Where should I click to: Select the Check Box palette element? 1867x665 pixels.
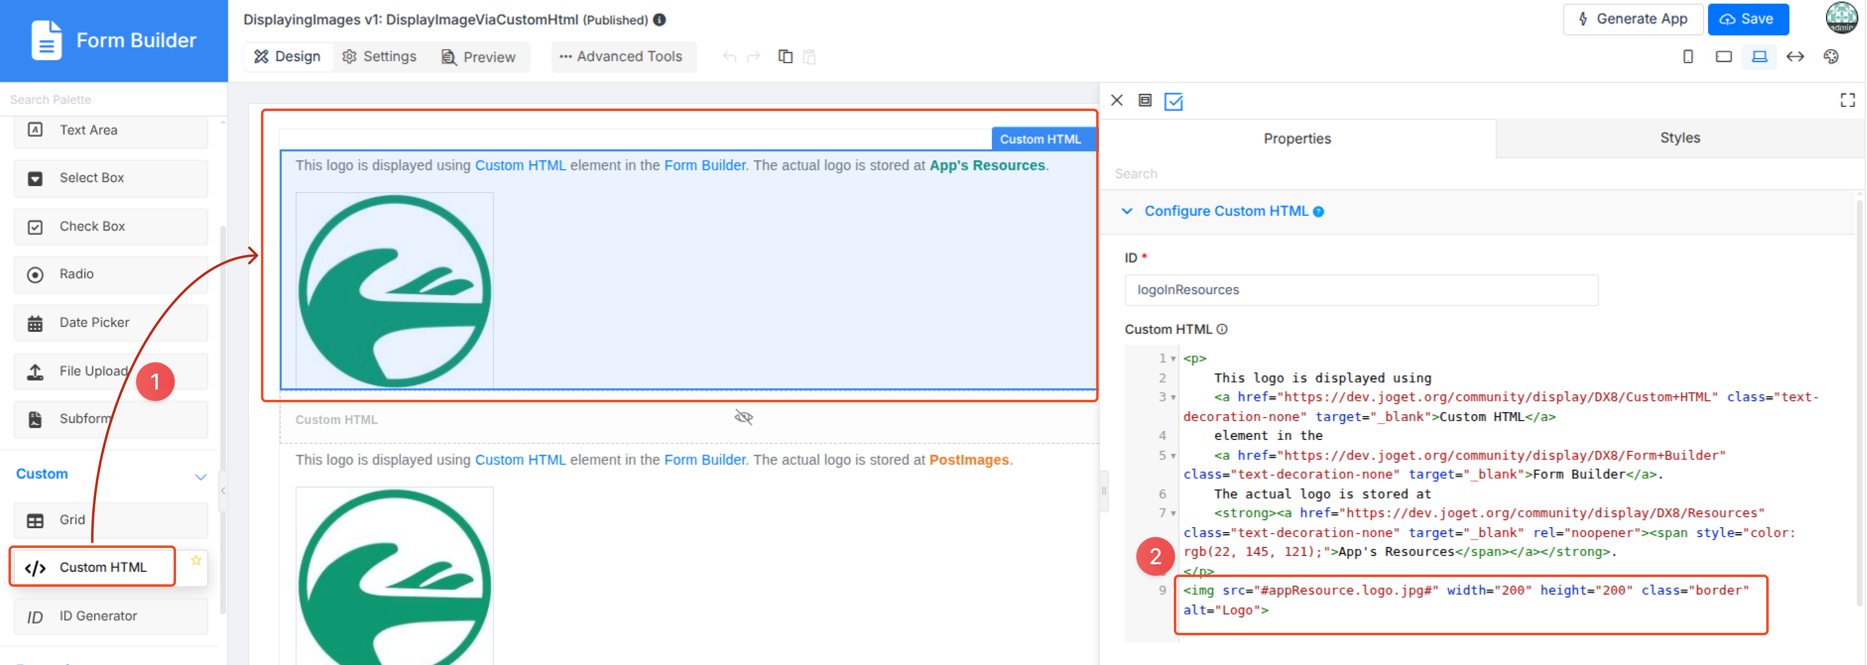pyautogui.click(x=111, y=227)
